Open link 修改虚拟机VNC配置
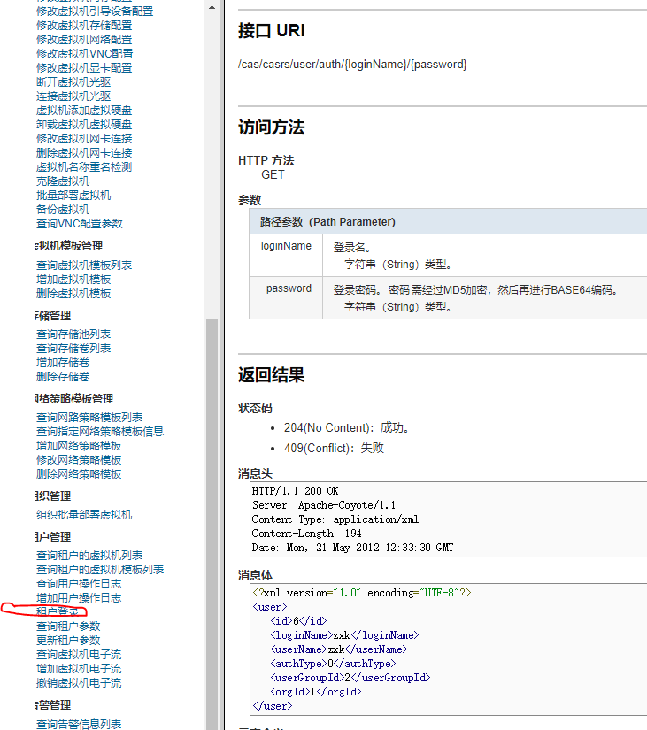The image size is (647, 730). pos(85,54)
